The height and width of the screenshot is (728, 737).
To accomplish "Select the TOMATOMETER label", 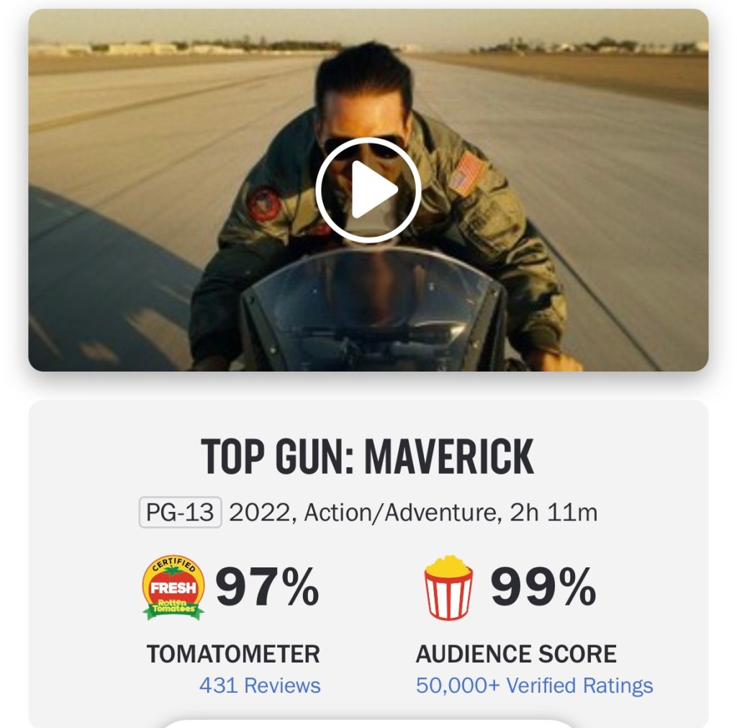I will pyautogui.click(x=233, y=654).
